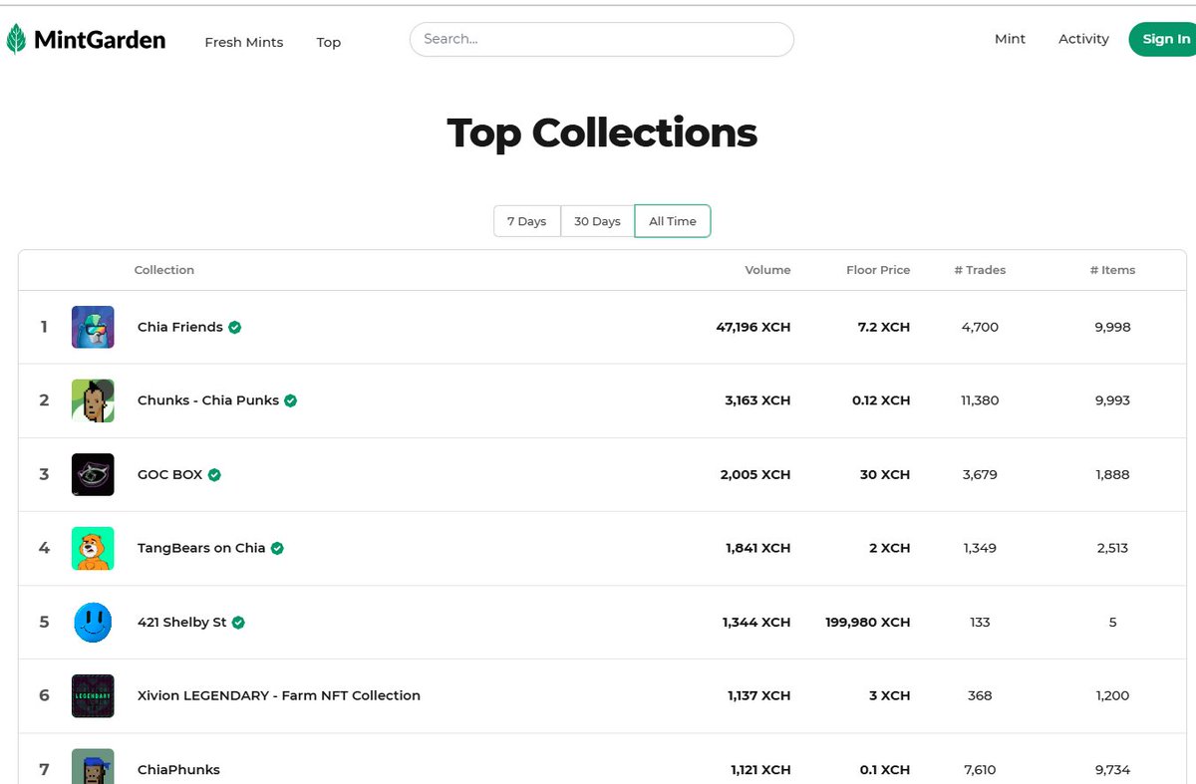This screenshot has height=784, width=1196.
Task: Click the 3,163 XCH volume value
Action: tap(757, 400)
